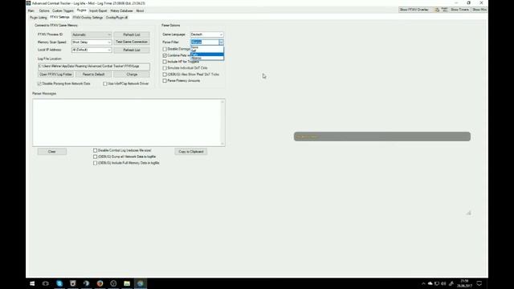Click Refresh List beside FFXIV Process ID
Image resolution: width=514 pixels, height=289 pixels.
132,35
